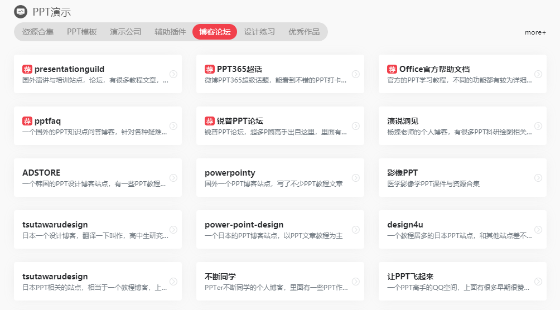The height and width of the screenshot is (310, 560).
Task: Click the arrow icon on presentationguild card
Action: 173,74
